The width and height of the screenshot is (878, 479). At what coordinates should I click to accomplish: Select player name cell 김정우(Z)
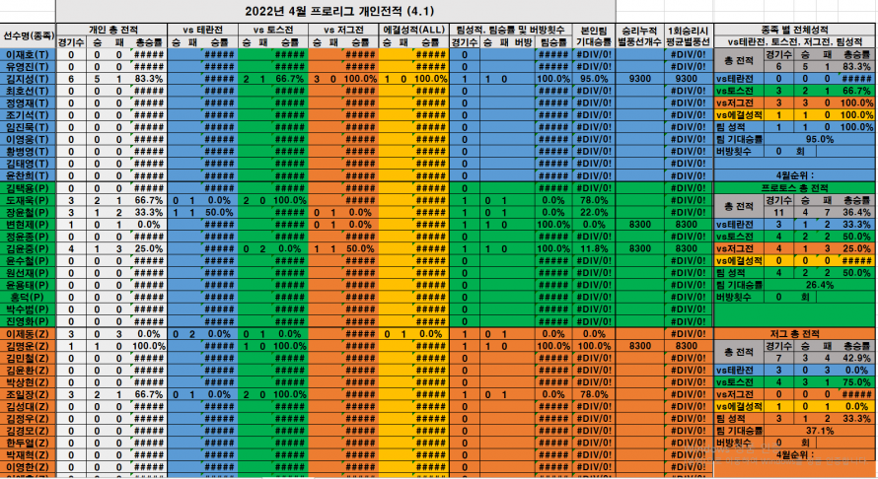(28, 419)
